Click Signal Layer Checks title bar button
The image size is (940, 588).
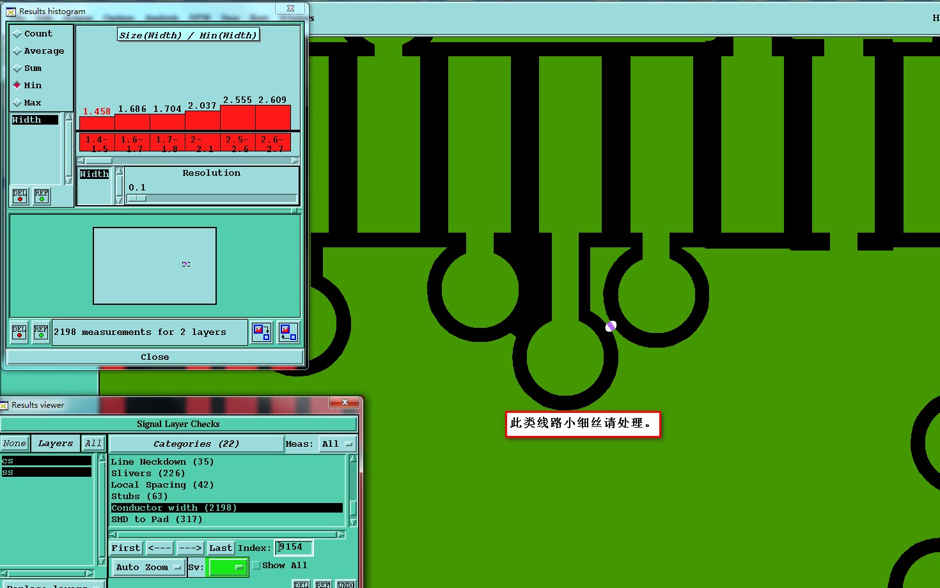coord(178,424)
